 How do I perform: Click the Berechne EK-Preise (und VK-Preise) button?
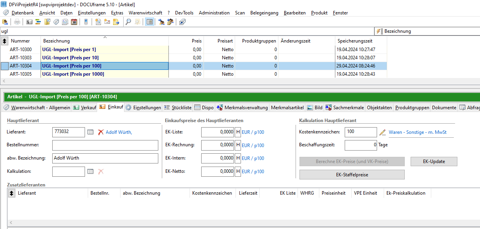[x=352, y=162]
